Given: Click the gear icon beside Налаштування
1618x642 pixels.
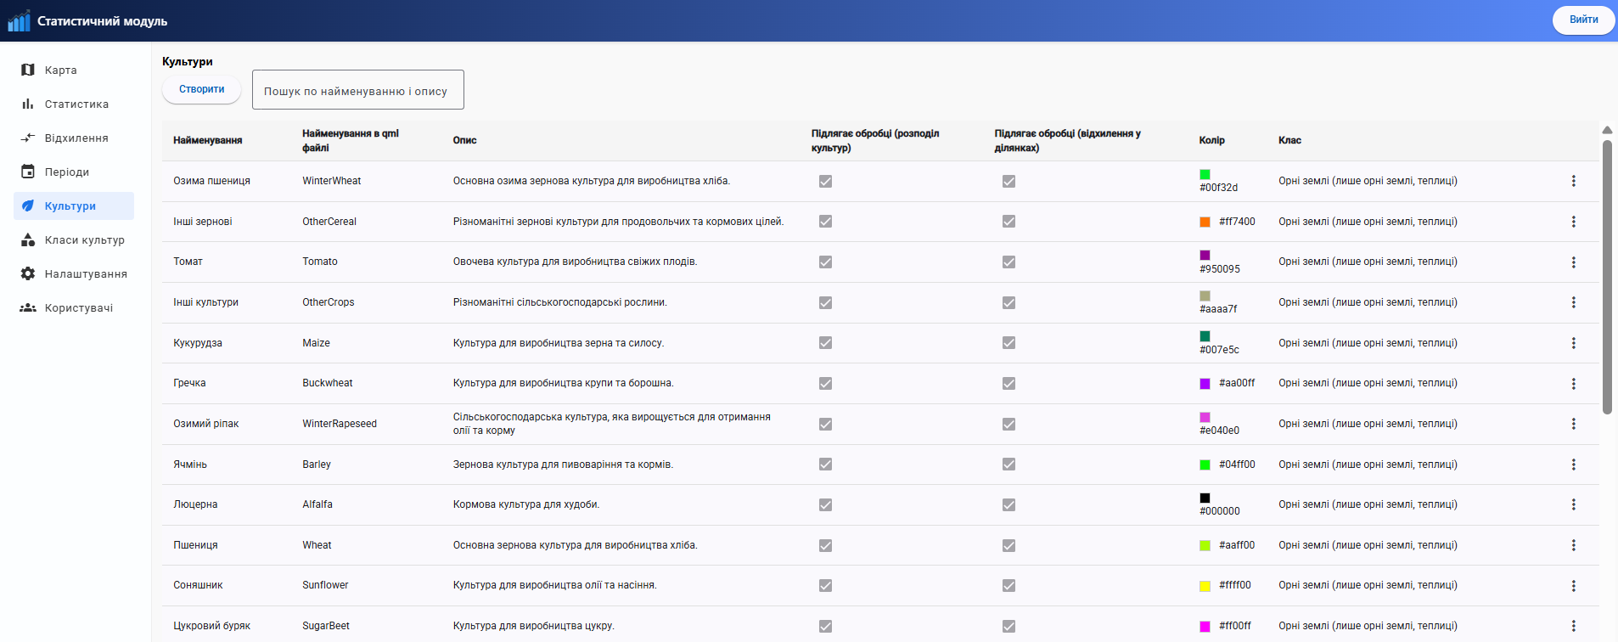Looking at the screenshot, I should pyautogui.click(x=28, y=273).
